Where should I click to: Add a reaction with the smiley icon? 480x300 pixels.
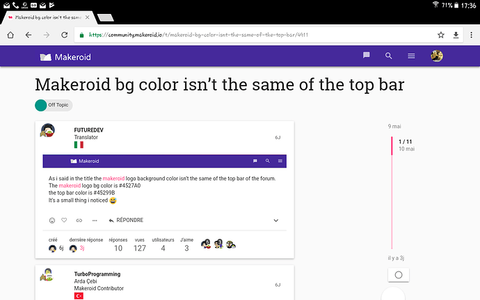52,221
